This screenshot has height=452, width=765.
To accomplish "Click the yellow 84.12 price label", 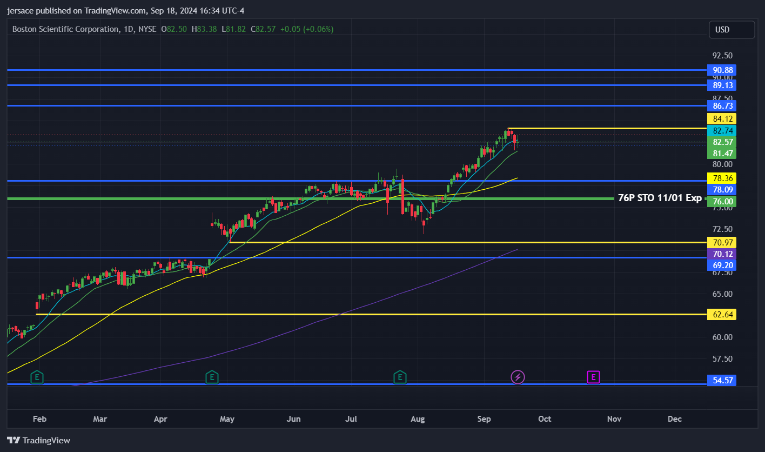I will point(722,119).
